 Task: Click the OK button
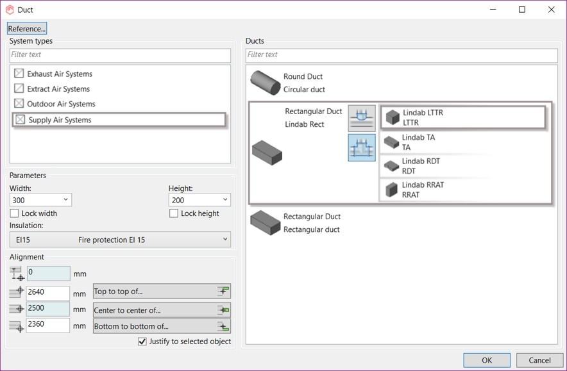tap(487, 360)
